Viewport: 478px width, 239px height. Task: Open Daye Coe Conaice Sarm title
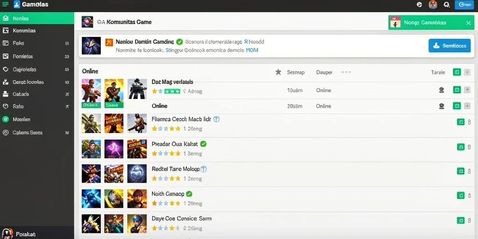pyautogui.click(x=182, y=218)
